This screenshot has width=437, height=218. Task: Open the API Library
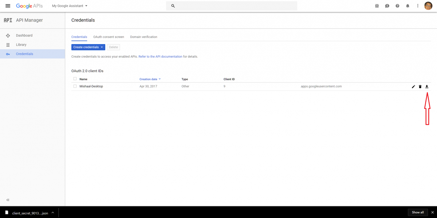(x=21, y=44)
